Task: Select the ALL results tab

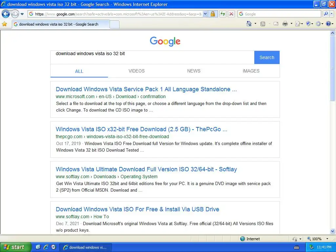Action: click(79, 71)
